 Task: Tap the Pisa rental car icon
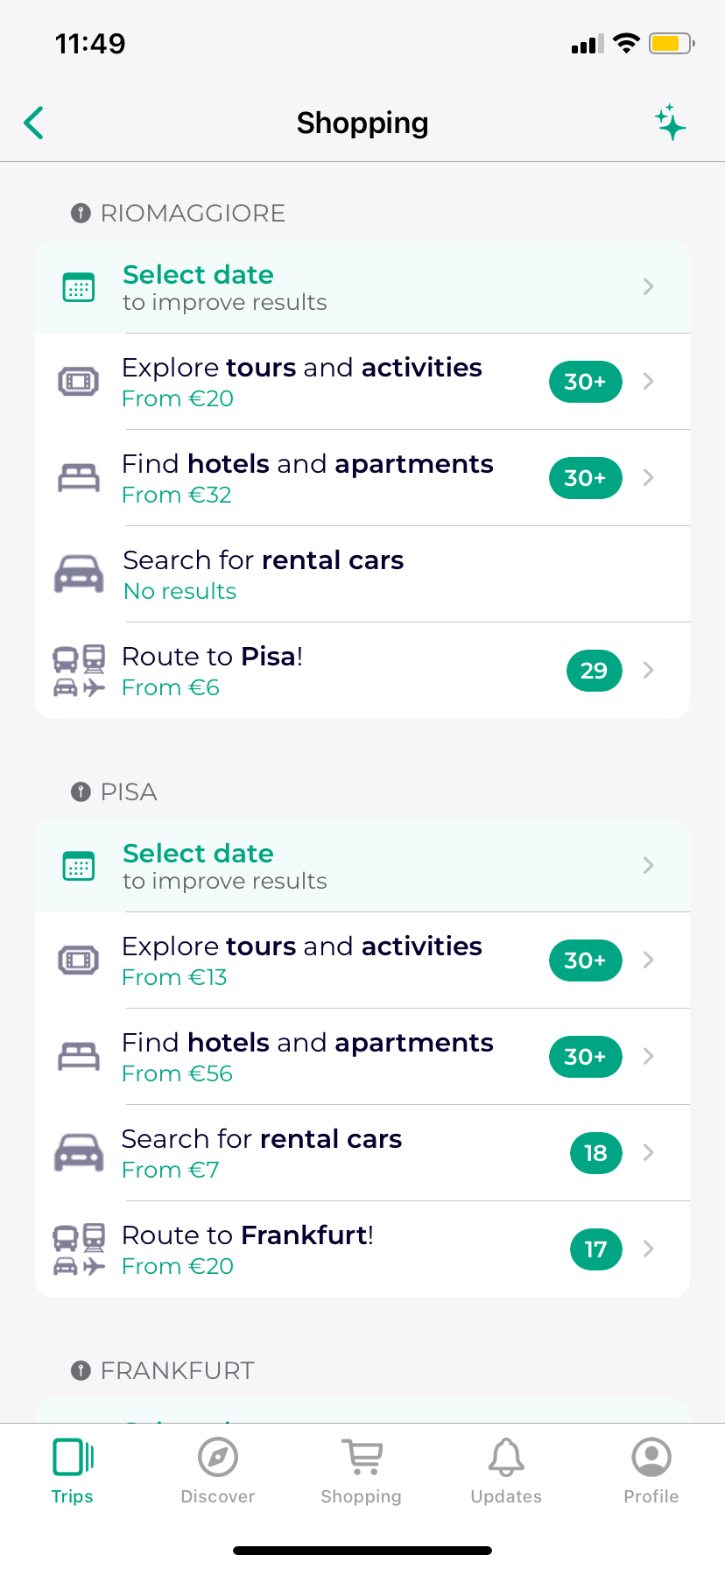[79, 1152]
